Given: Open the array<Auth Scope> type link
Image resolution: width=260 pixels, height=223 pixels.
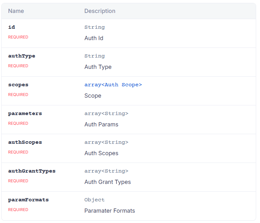Looking at the screenshot, I should click(113, 85).
